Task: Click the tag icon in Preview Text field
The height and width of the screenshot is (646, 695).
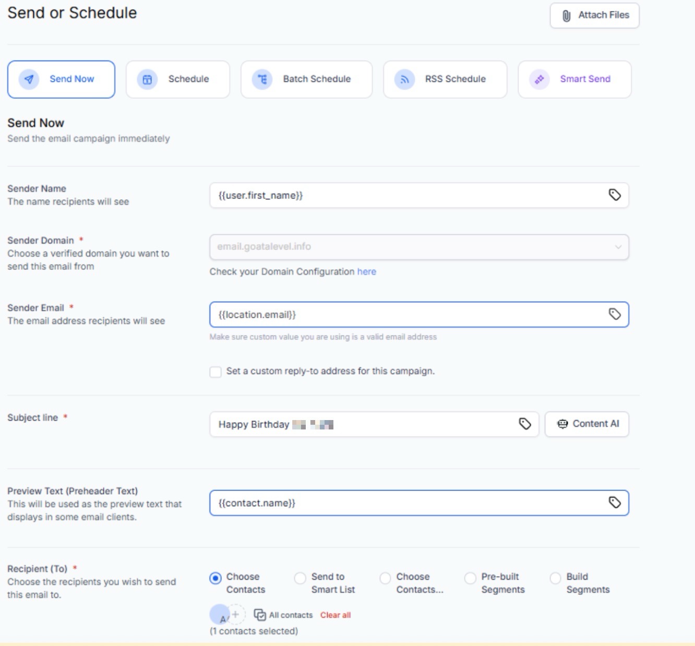Action: (615, 503)
